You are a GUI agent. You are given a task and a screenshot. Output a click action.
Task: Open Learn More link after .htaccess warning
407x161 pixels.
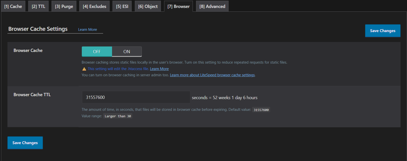[159, 69]
